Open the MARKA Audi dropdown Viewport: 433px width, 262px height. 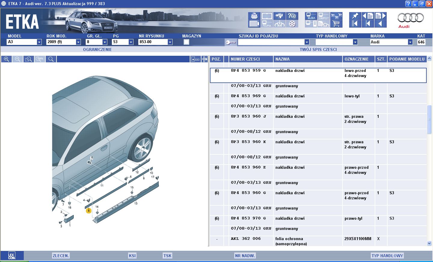point(410,42)
